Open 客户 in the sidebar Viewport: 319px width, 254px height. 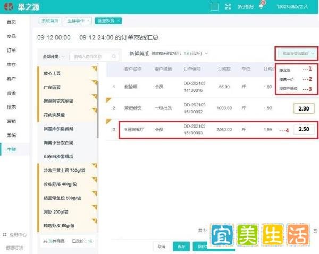pyautogui.click(x=11, y=79)
